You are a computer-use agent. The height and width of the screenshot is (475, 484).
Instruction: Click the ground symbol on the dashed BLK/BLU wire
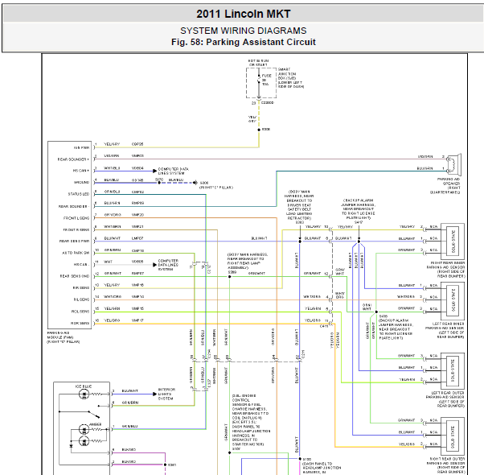click(195, 183)
